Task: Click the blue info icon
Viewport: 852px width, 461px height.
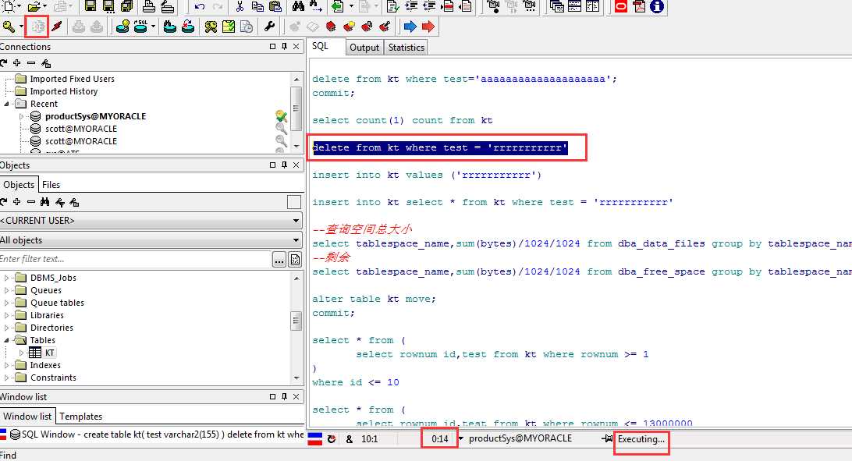Action: (657, 6)
